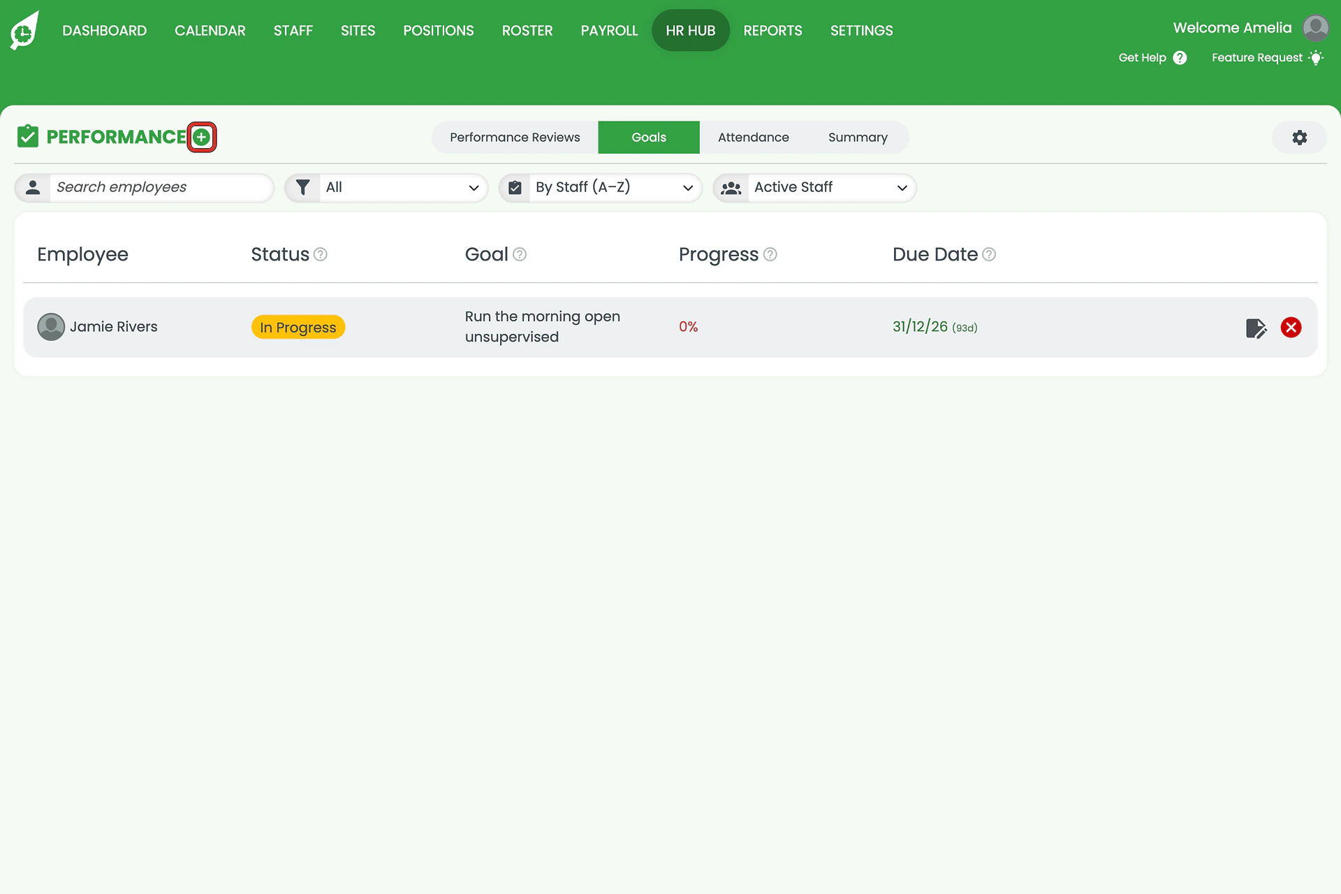Open performance settings gear icon
Viewport: 1341px width, 894px height.
(1299, 138)
